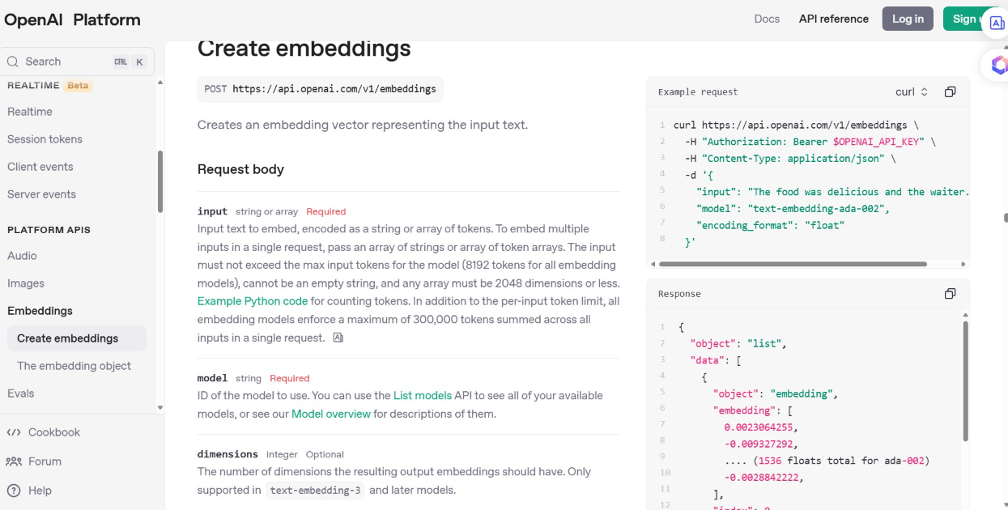Click the search magnifier icon

[13, 62]
